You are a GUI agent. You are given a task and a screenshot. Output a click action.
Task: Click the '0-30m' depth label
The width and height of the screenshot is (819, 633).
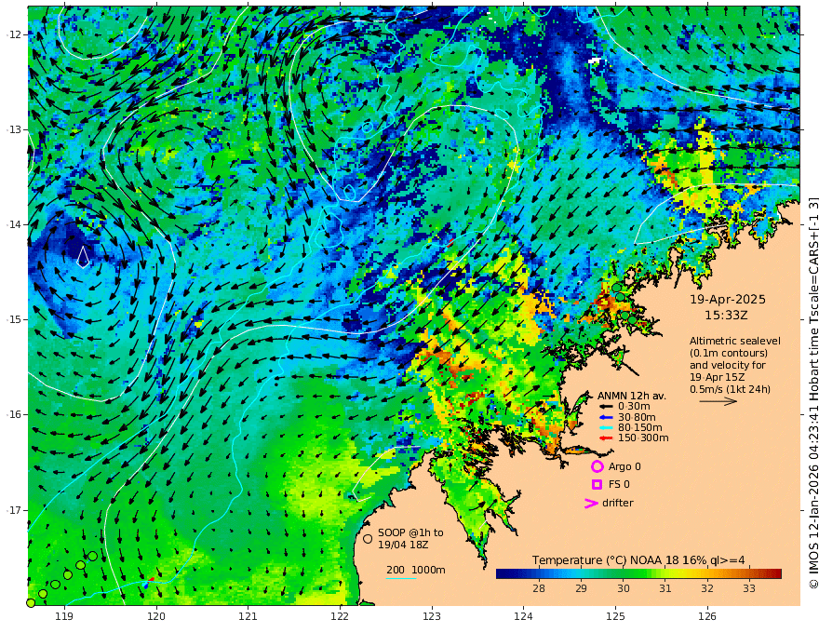(634, 407)
